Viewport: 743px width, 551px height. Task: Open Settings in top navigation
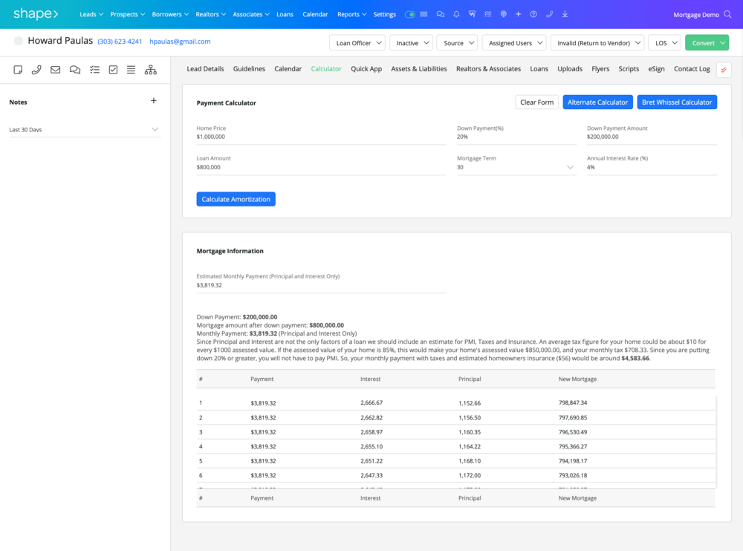(x=384, y=14)
